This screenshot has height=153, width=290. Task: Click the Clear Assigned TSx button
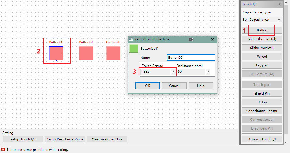pyautogui.click(x=107, y=139)
